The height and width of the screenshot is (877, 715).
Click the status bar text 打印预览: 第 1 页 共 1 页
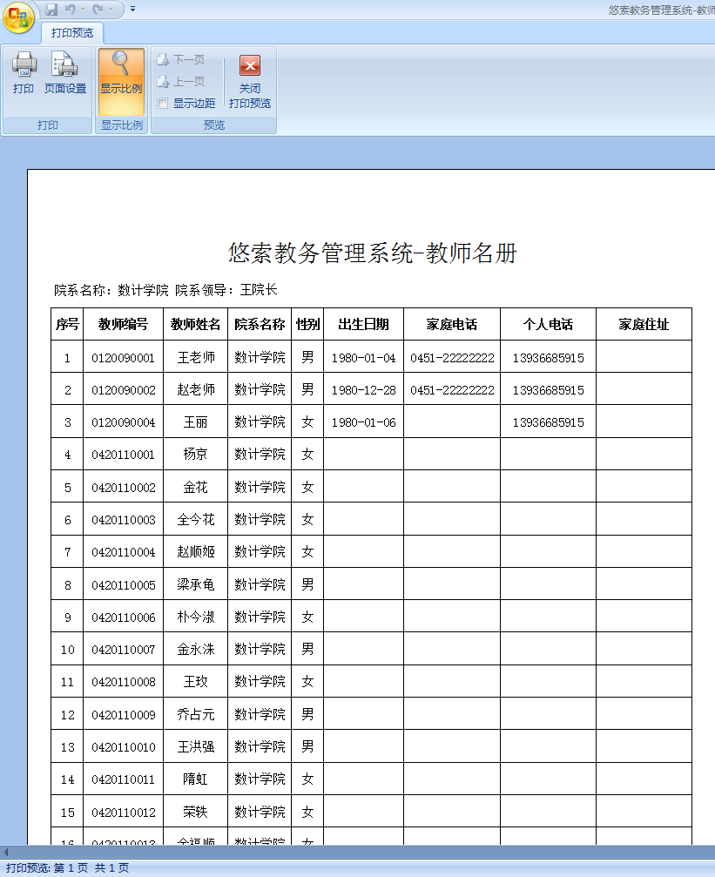[x=67, y=867]
